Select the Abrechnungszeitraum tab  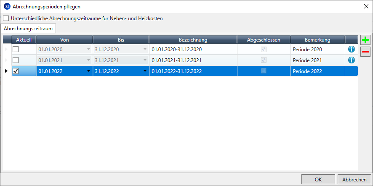tap(29, 29)
